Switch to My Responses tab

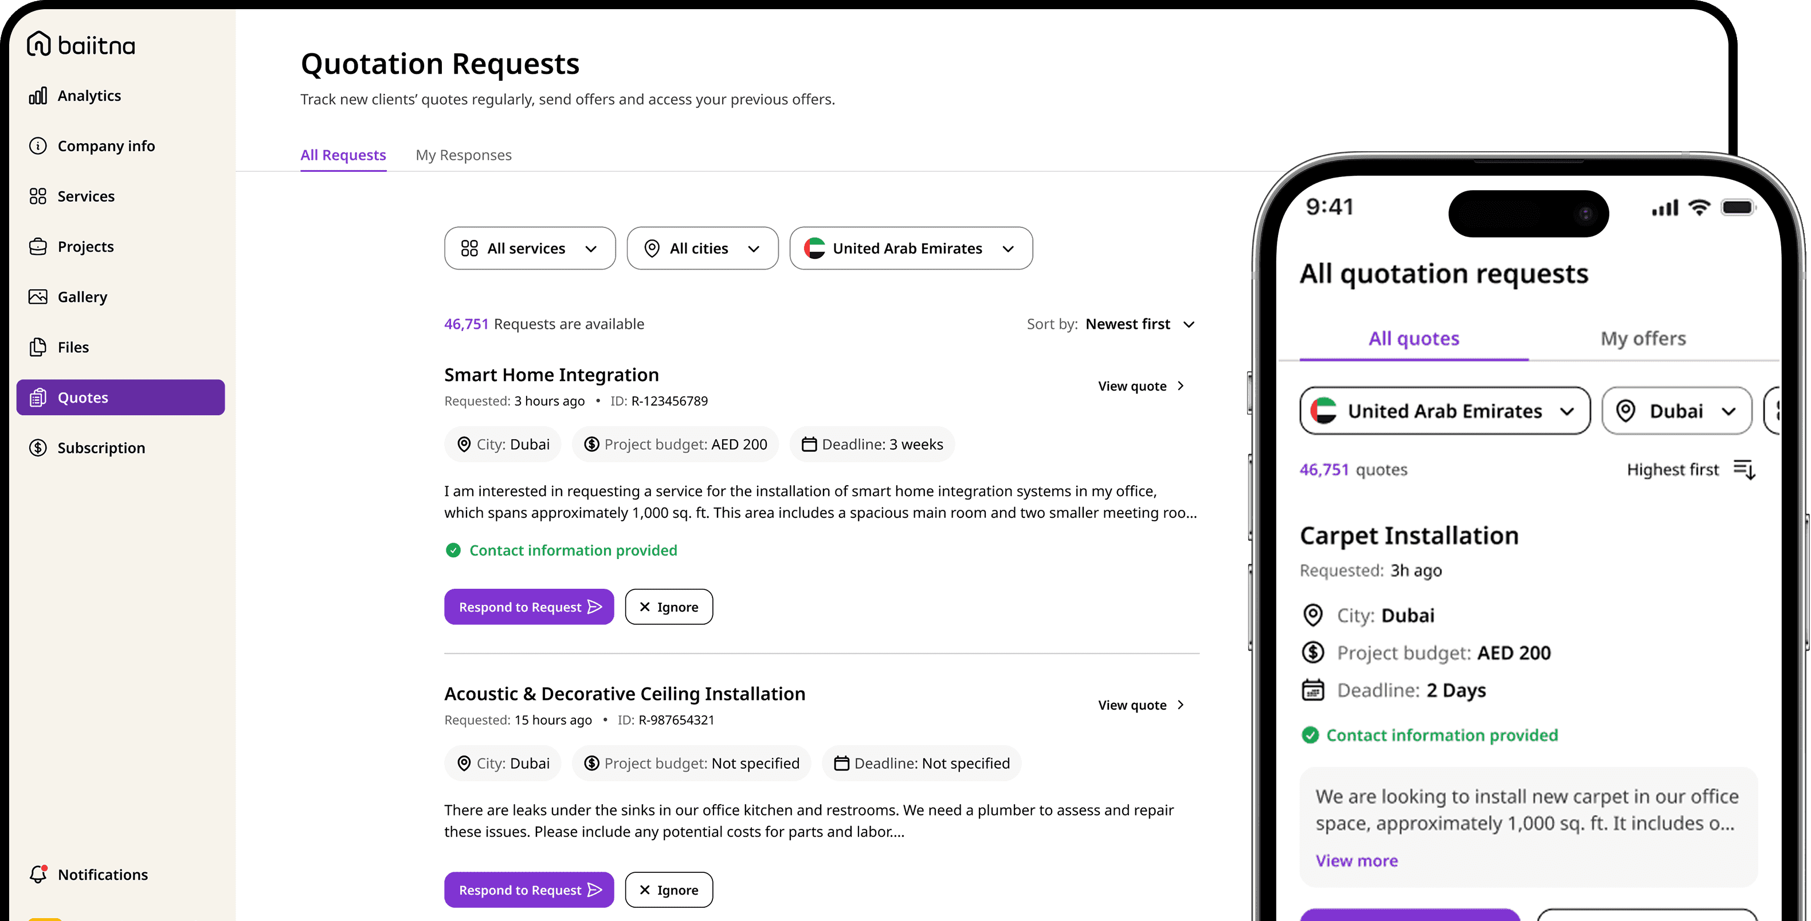click(463, 155)
